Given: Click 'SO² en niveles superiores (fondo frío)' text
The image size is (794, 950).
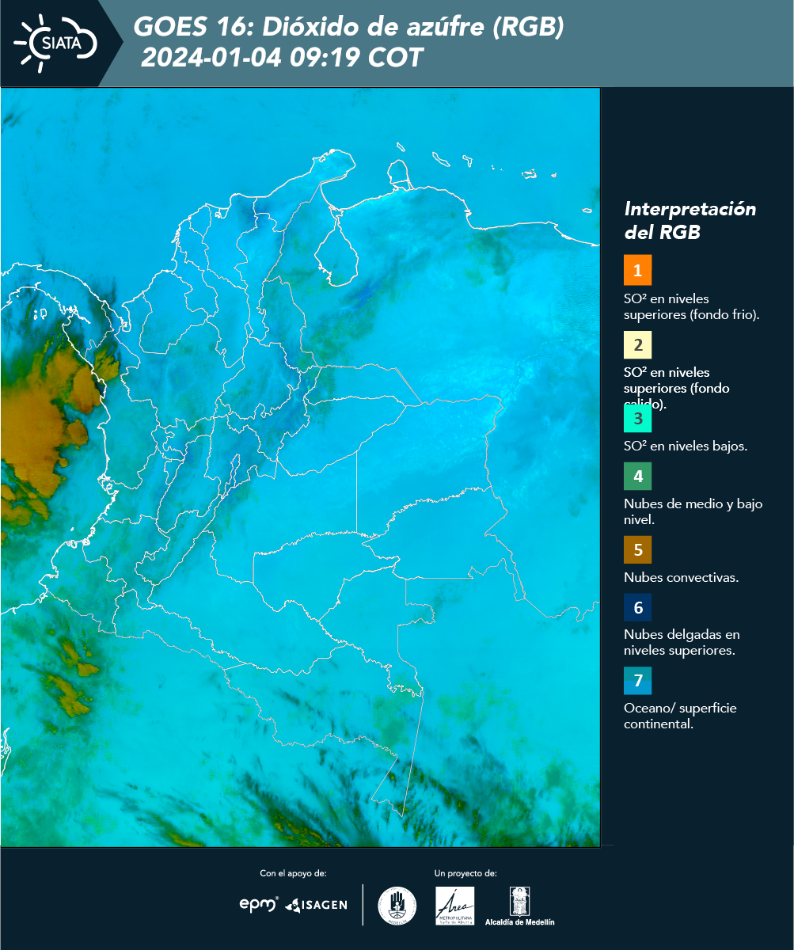Looking at the screenshot, I should (x=692, y=306).
